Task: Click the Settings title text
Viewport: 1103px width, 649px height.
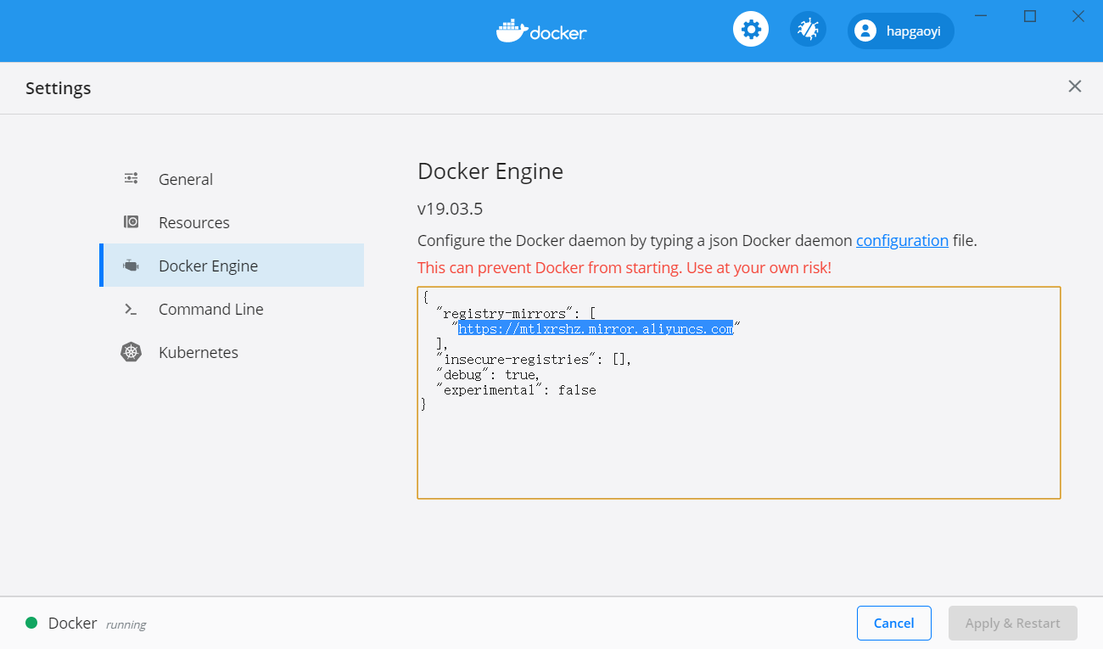Action: [x=58, y=88]
